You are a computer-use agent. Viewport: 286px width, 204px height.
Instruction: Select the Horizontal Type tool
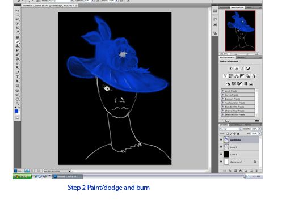pos(17,77)
